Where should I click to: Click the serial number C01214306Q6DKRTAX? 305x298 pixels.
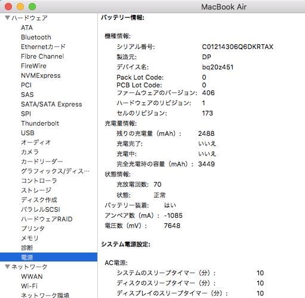tap(238, 47)
